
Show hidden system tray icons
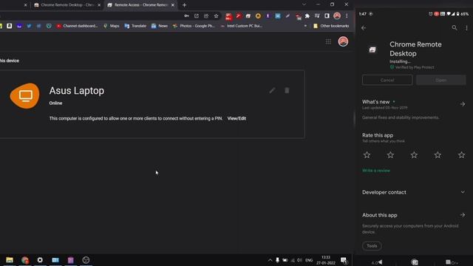pyautogui.click(x=270, y=260)
